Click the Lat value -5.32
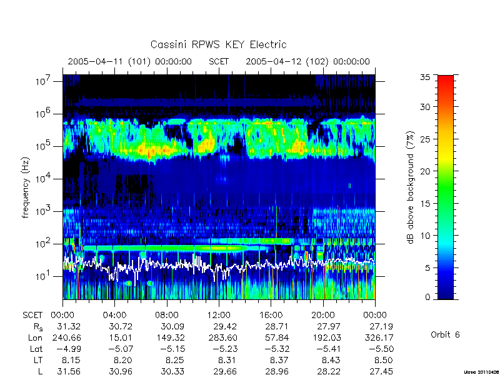 coord(277,349)
